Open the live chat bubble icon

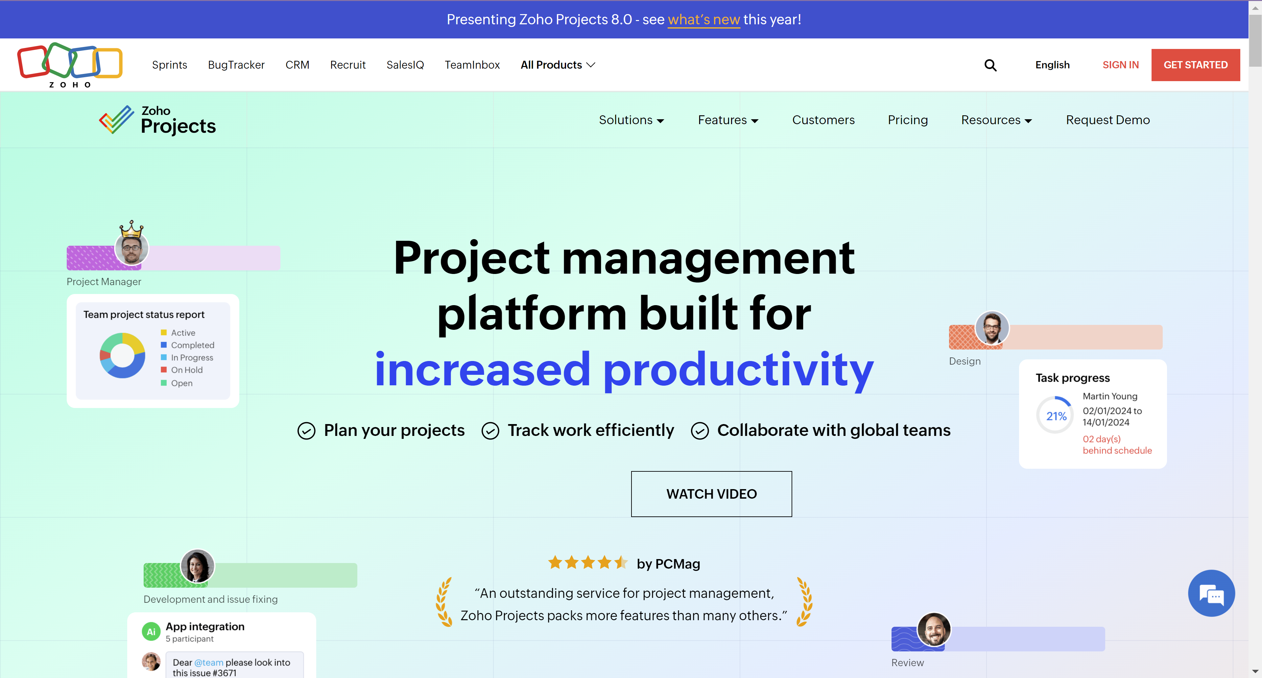pyautogui.click(x=1211, y=593)
